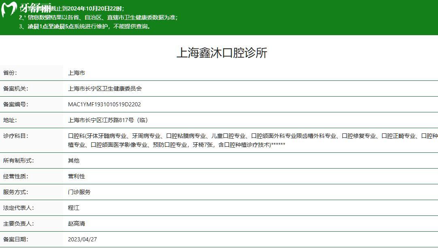This screenshot has width=438, height=249.
Task: Select business nature value 营利性
Action: point(76,176)
